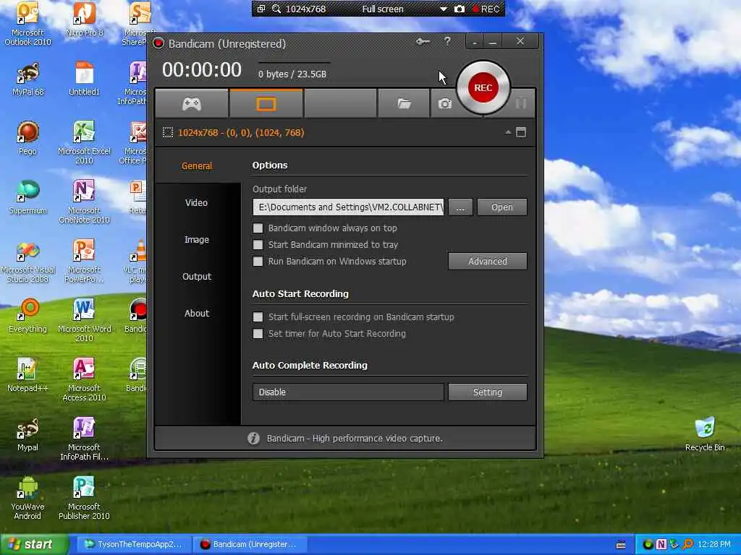Image resolution: width=741 pixels, height=555 pixels.
Task: Click the orange magnifier tray icon
Action: coord(687,544)
